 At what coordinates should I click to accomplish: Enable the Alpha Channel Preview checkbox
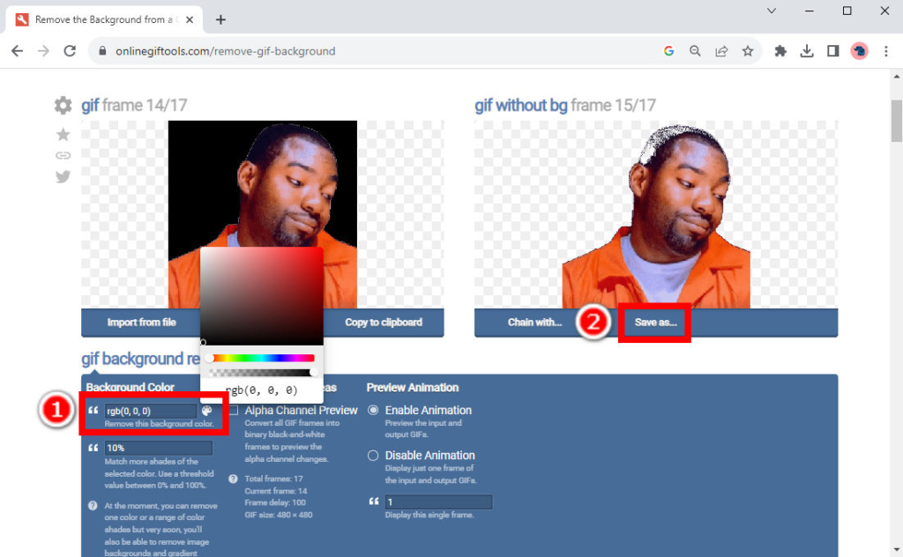point(236,411)
